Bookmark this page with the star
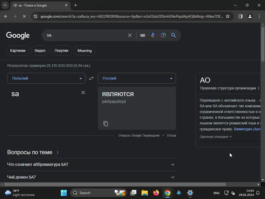The image size is (265, 199). pos(228,16)
